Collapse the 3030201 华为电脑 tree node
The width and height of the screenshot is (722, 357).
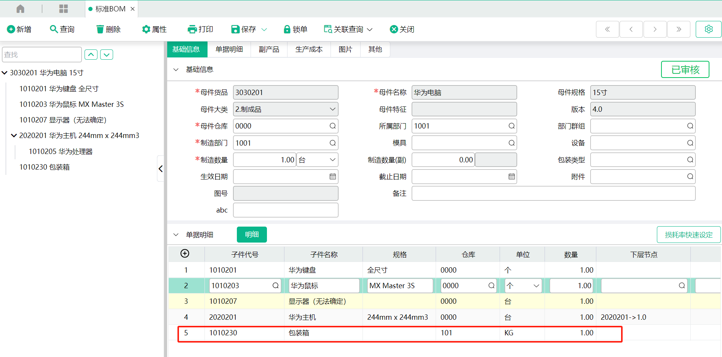pos(5,73)
